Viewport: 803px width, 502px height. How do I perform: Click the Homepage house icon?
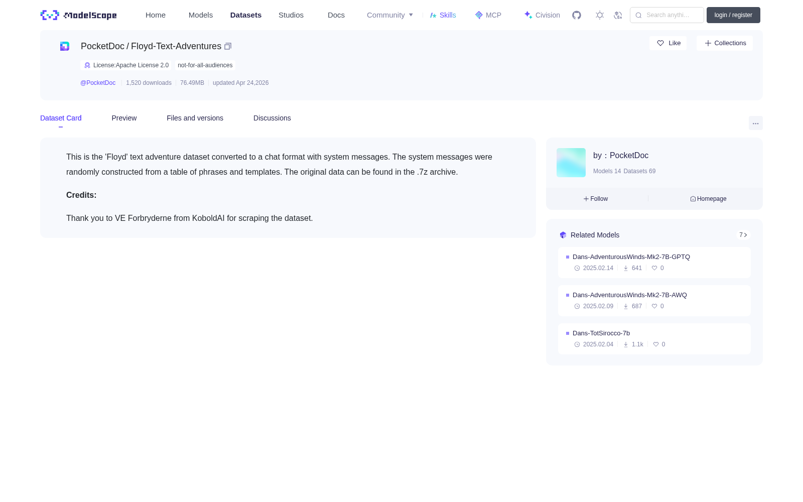click(x=693, y=199)
